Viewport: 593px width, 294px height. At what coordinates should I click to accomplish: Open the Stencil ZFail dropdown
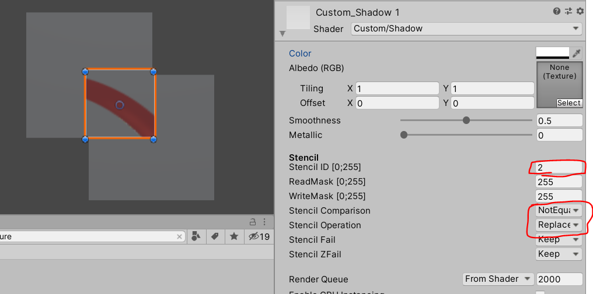(x=559, y=254)
